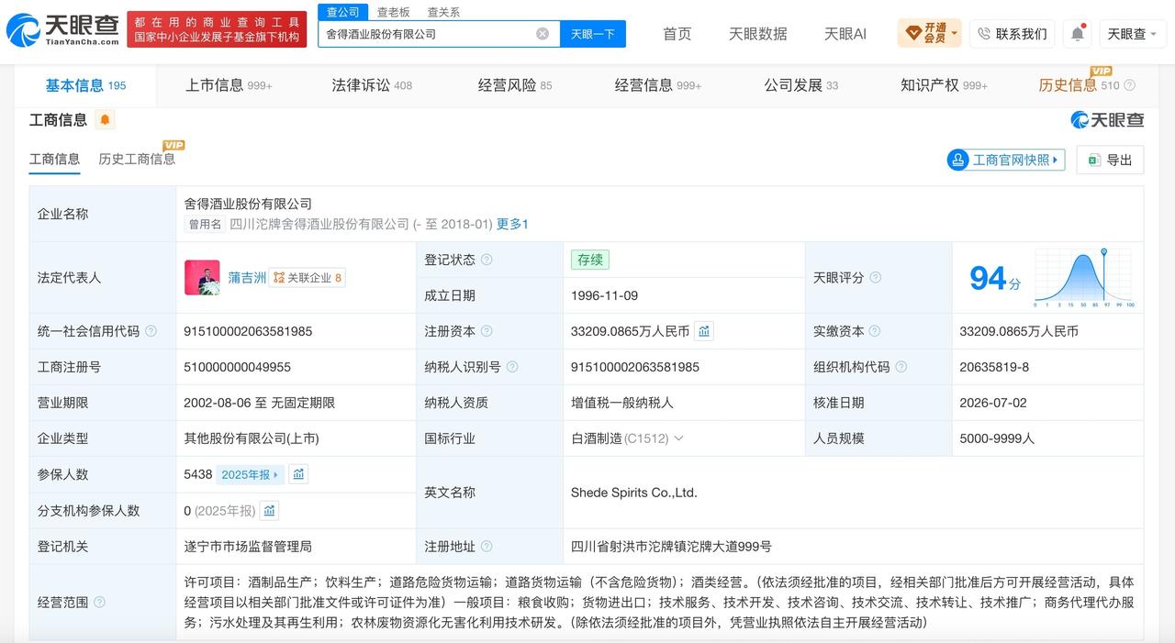This screenshot has height=643, width=1175.
Task: Click the 遂宁市市场监督管理局 value
Action: 248,547
